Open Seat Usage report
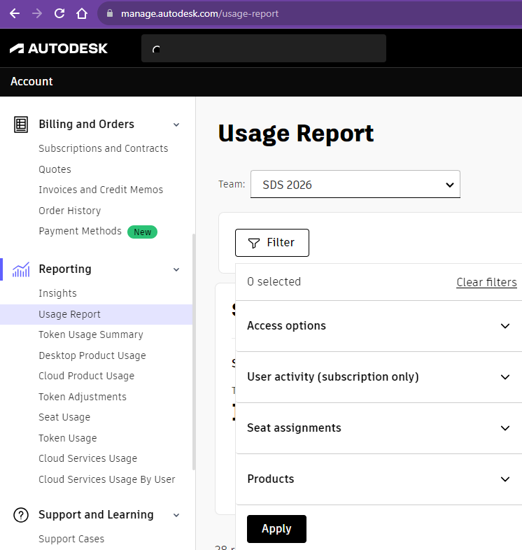 point(64,417)
